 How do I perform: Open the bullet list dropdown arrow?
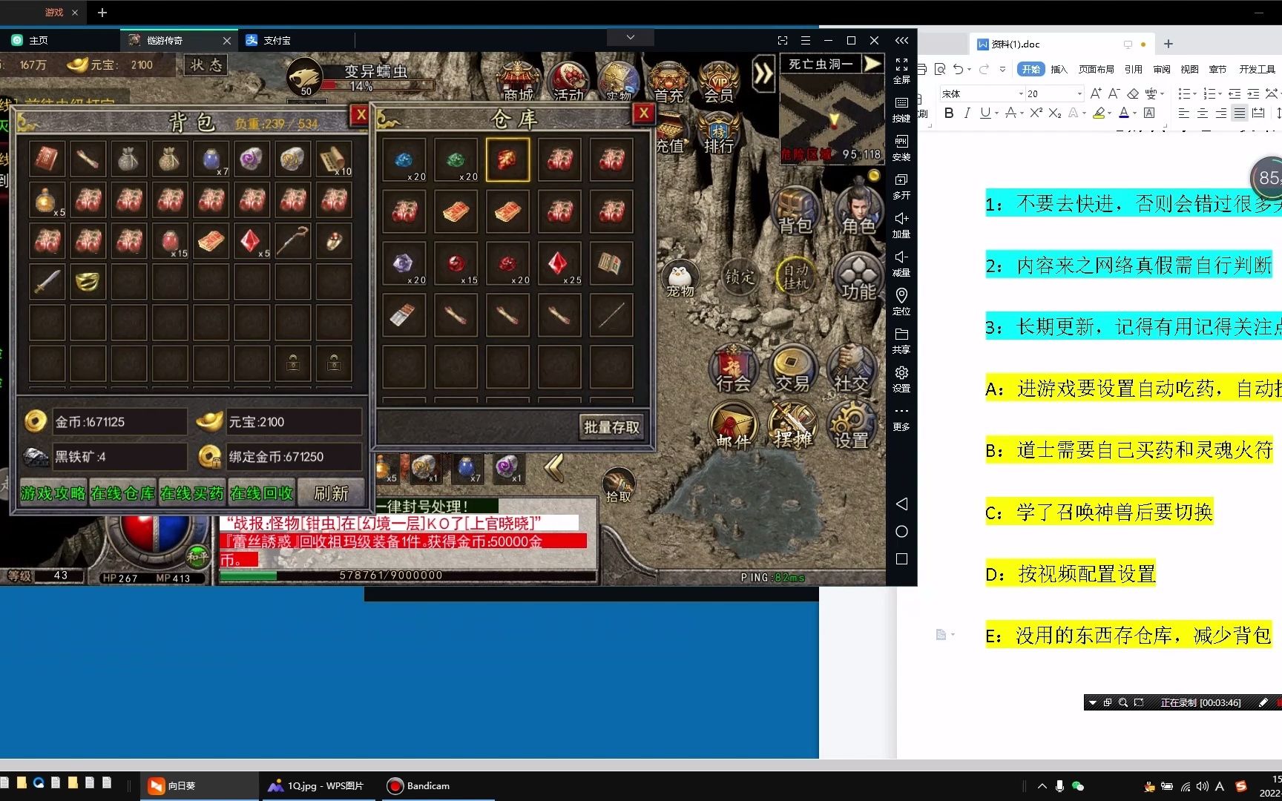tap(1194, 93)
